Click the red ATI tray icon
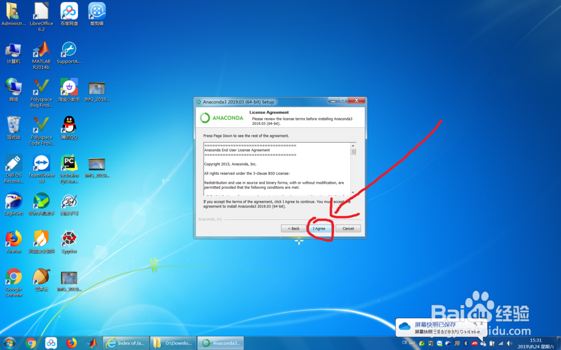The height and width of the screenshot is (350, 561). coord(475,343)
